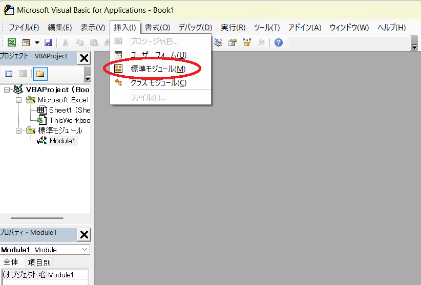Open Help via the question mark icon
Viewport: 421px width, 285px height.
click(x=278, y=42)
